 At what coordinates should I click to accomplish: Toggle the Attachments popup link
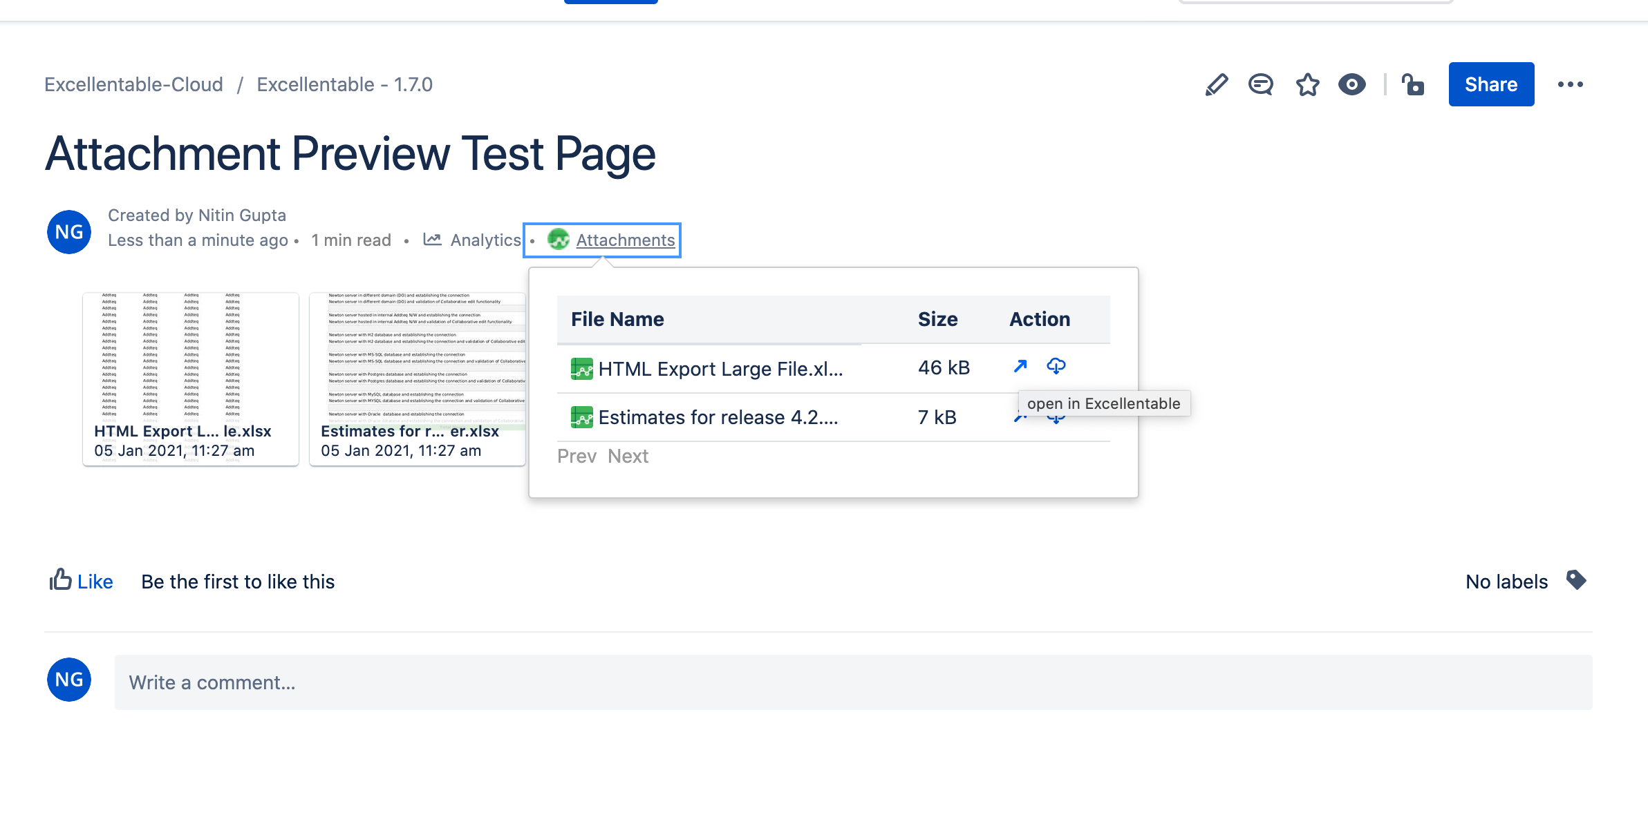626,240
